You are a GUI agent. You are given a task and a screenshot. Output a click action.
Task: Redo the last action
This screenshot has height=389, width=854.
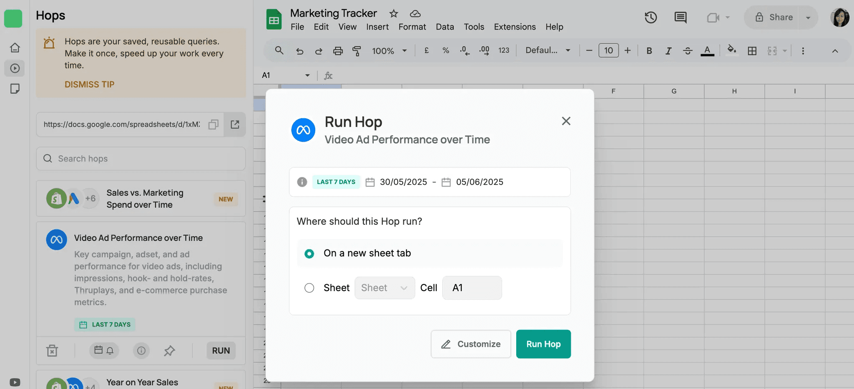point(319,51)
